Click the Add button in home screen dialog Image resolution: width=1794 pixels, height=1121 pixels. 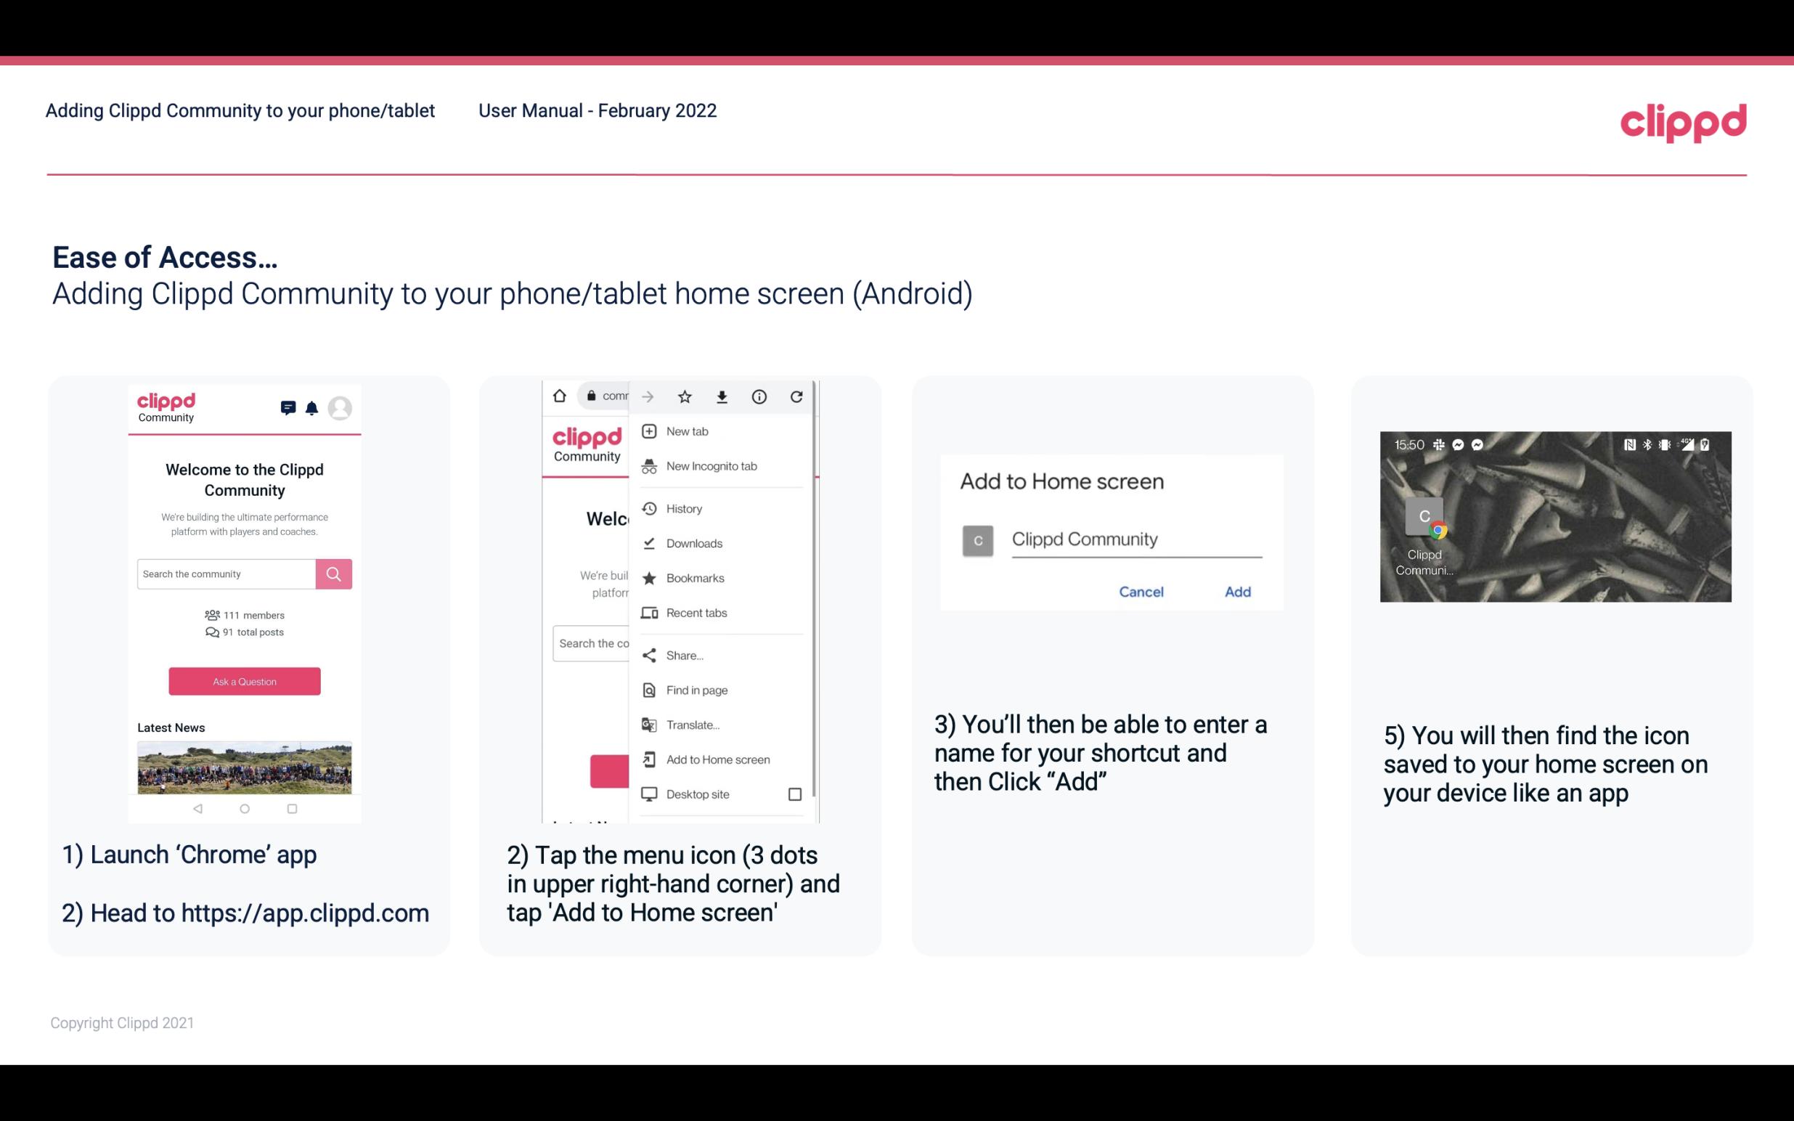click(1236, 592)
